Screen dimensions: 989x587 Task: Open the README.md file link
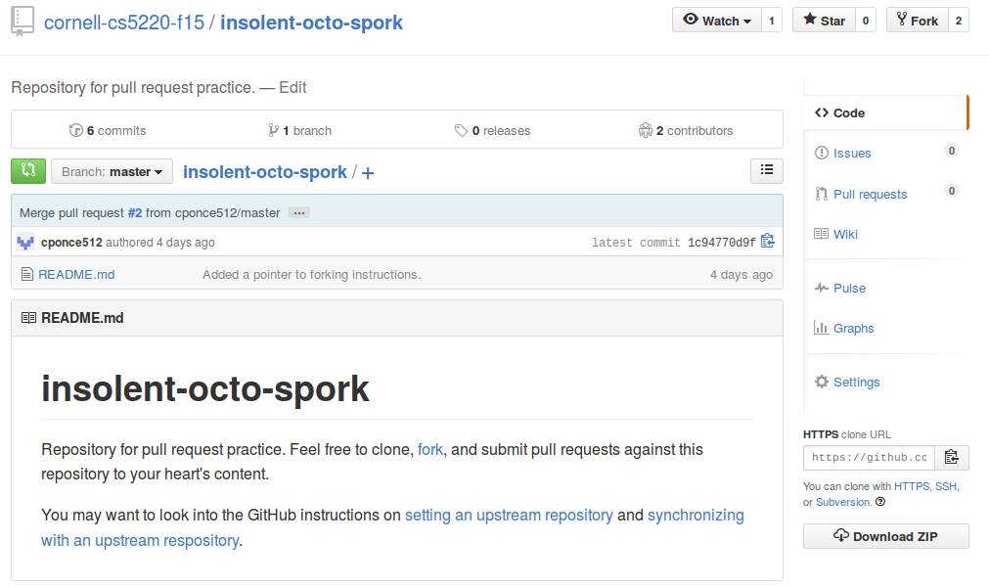[x=76, y=274]
